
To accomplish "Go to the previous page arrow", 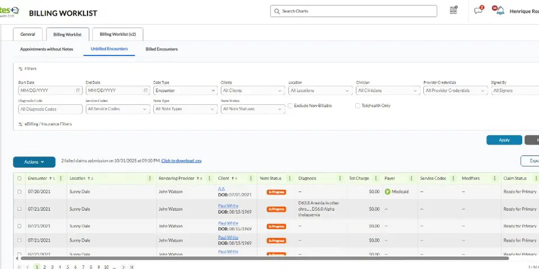I will (28, 267).
